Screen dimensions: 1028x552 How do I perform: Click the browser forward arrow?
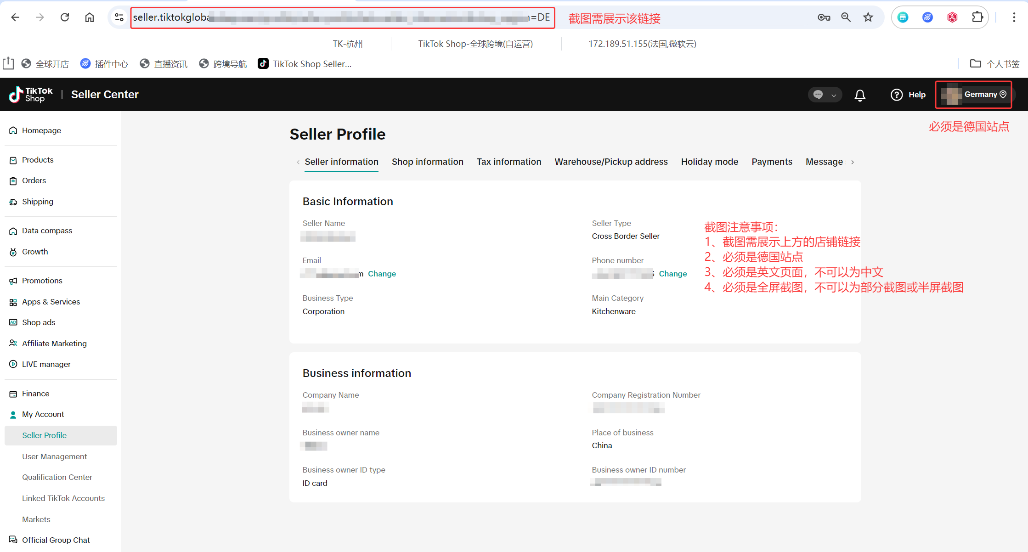(x=40, y=17)
